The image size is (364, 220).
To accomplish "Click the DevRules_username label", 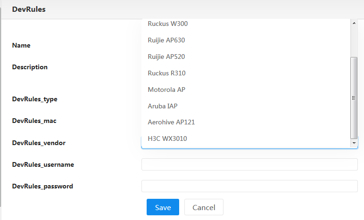I will tap(43, 164).
